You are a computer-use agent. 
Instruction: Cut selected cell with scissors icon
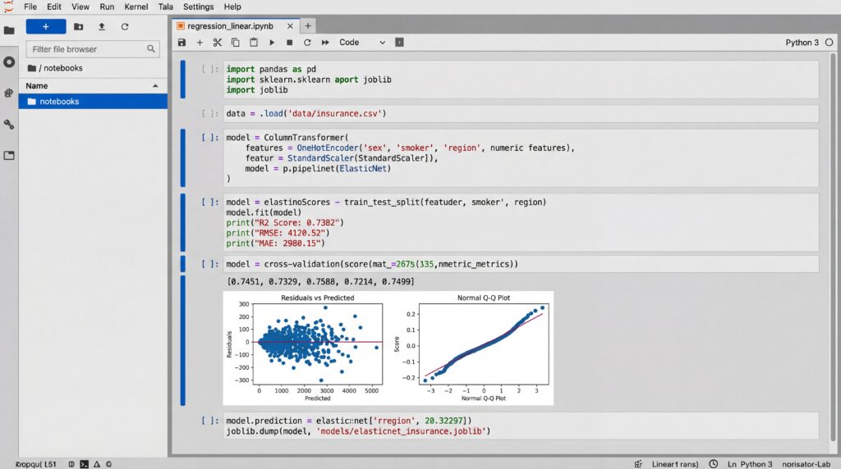click(x=217, y=43)
